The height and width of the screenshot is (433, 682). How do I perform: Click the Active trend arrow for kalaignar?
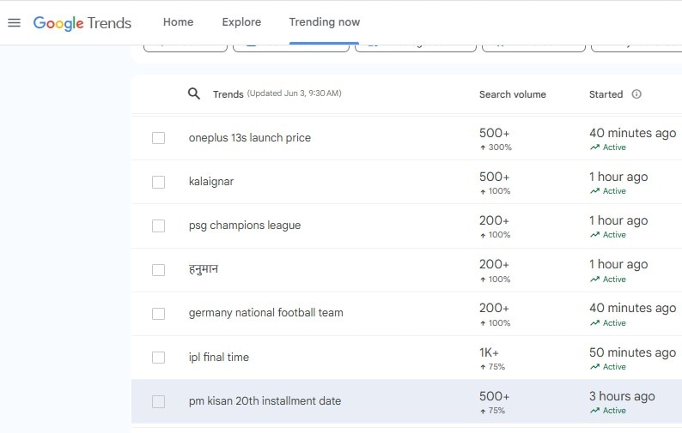pos(594,191)
